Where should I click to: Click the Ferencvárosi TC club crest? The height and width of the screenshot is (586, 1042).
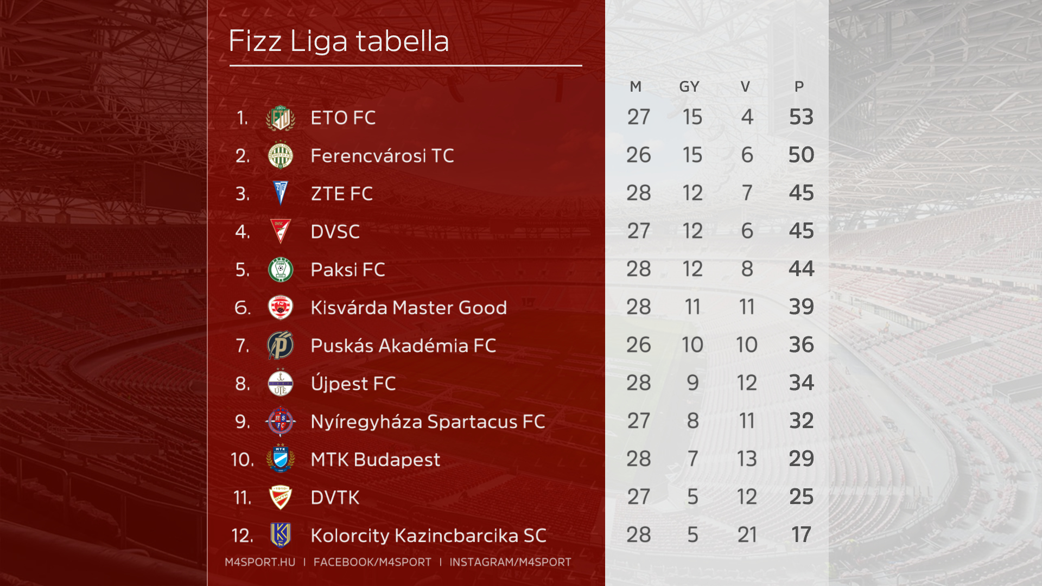pyautogui.click(x=281, y=156)
